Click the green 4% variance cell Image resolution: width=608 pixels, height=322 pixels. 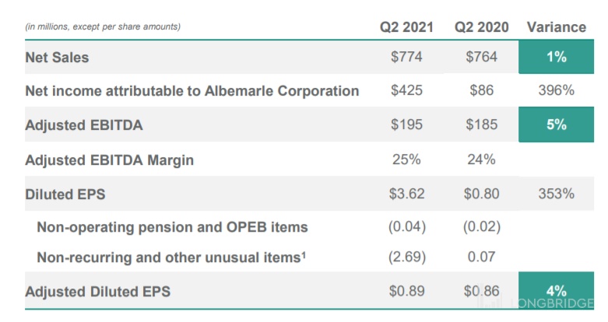pos(556,290)
